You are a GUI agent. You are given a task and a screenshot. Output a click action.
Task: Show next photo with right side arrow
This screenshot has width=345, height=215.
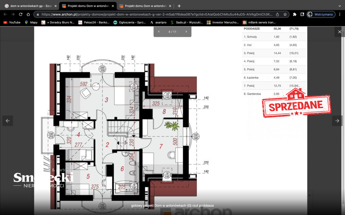coord(337,121)
